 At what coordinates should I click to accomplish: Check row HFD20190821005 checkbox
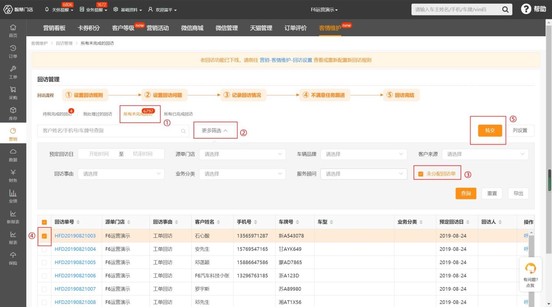tap(44, 263)
